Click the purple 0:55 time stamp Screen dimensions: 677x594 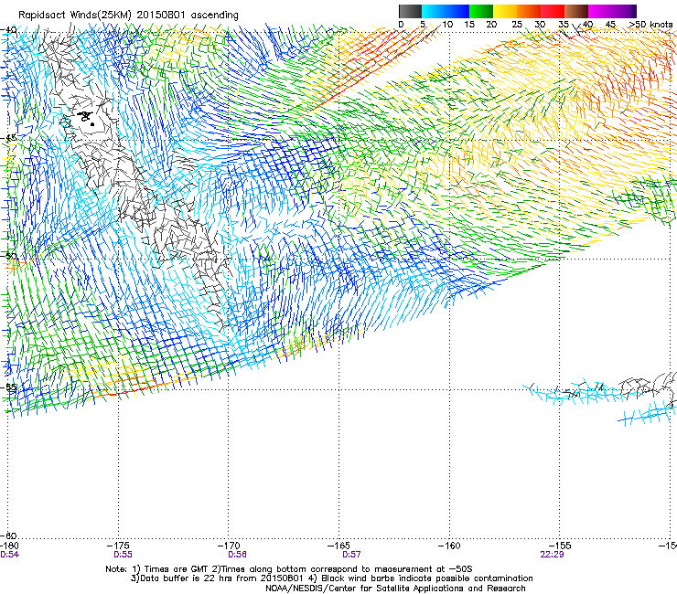[124, 555]
